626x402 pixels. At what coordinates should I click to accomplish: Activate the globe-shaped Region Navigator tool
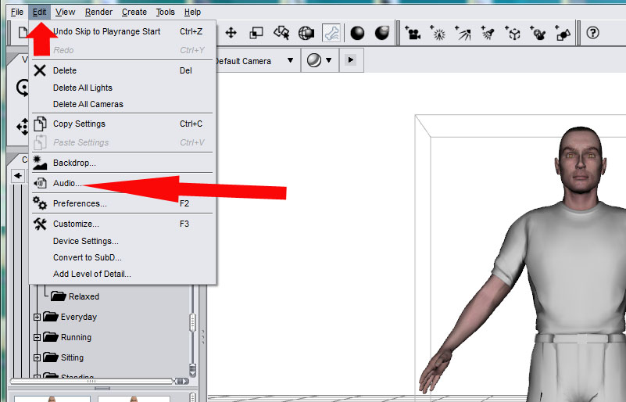306,33
